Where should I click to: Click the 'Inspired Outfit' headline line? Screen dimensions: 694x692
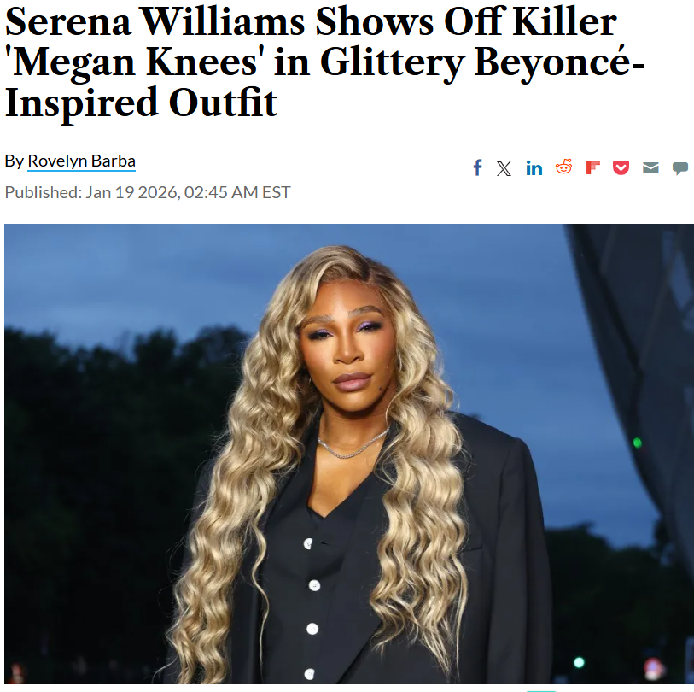tap(141, 103)
